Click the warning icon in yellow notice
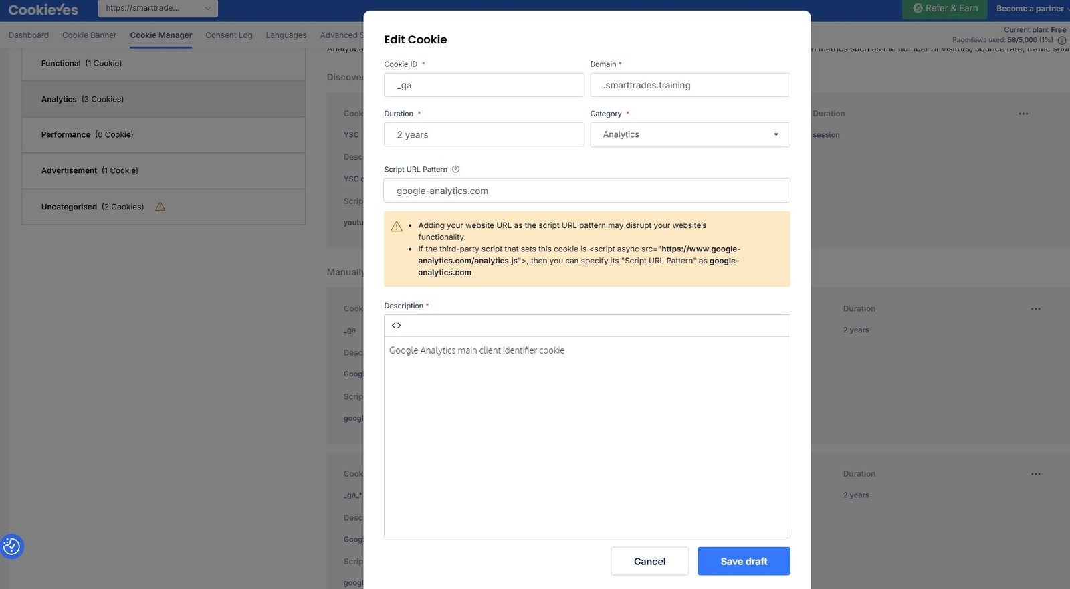1070x589 pixels. click(x=397, y=227)
